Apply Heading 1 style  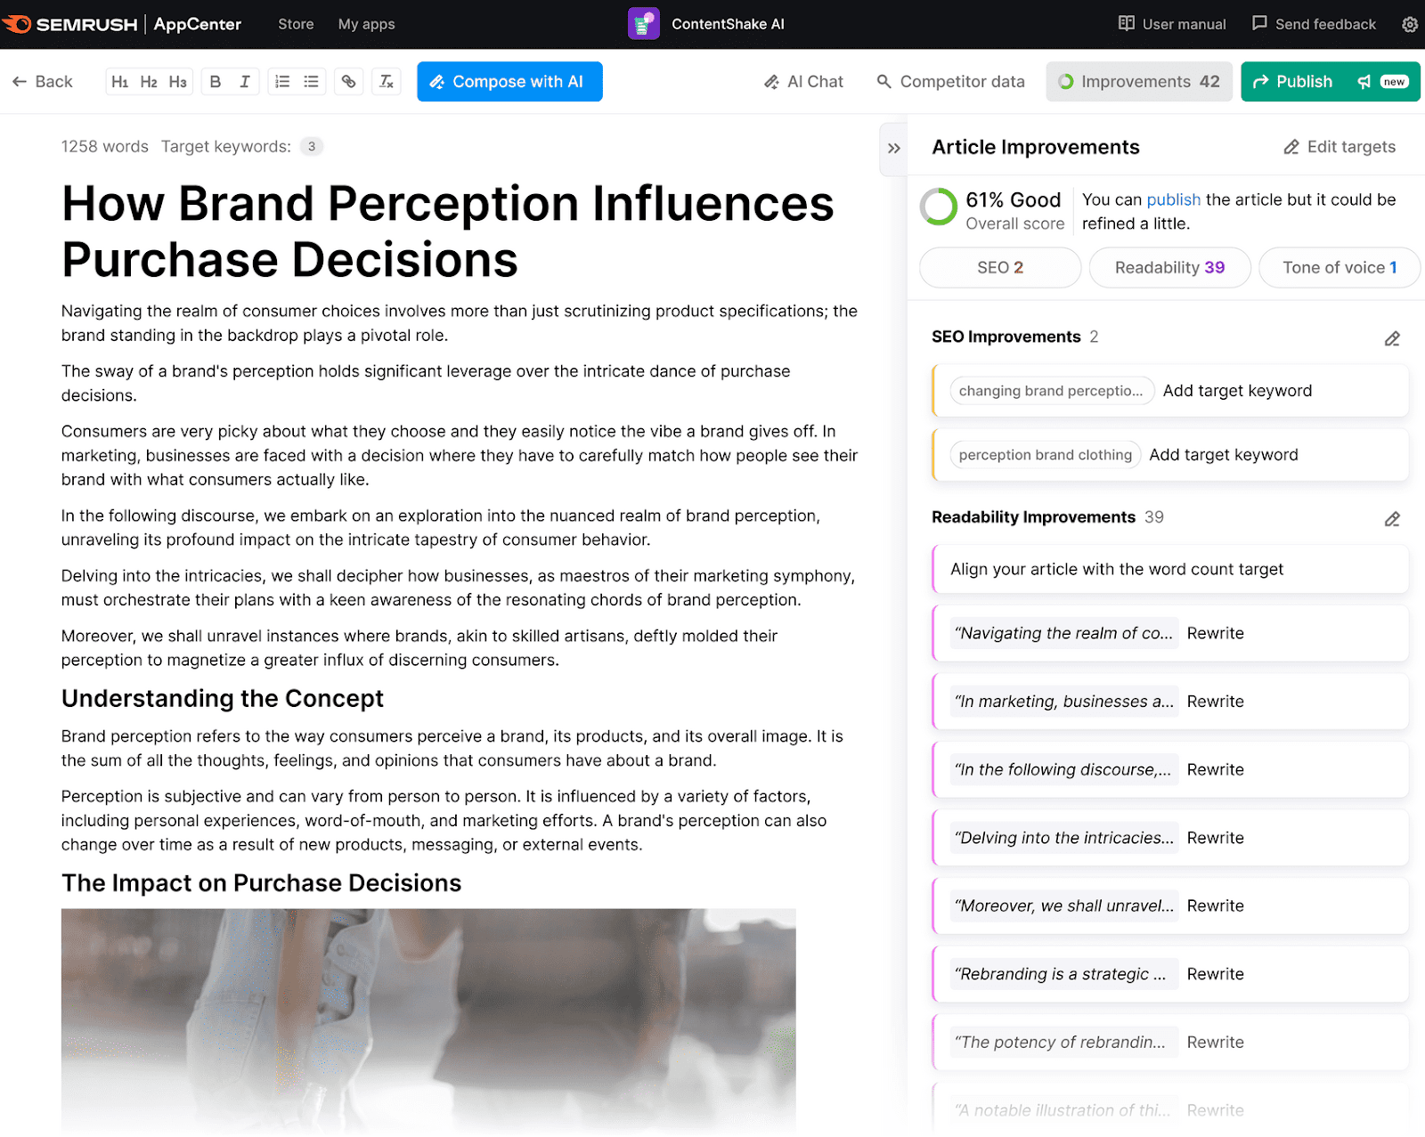coord(121,81)
